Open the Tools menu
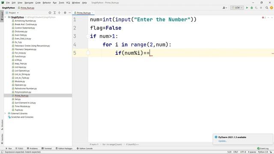This screenshot has height=154, width=274. click(x=61, y=3)
